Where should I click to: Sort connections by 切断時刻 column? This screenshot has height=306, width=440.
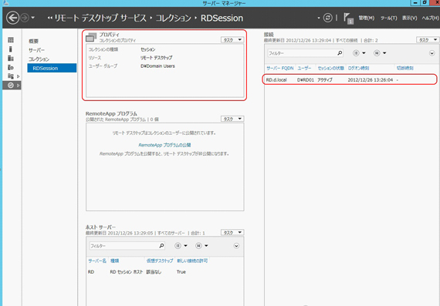click(x=404, y=68)
